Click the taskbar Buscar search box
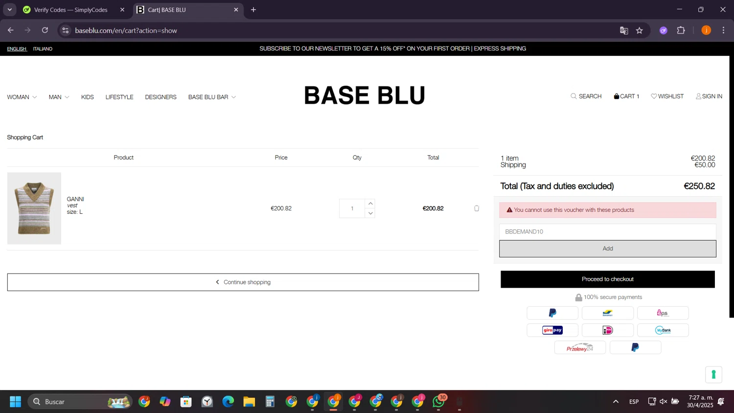Screen dimensions: 734x413 pyautogui.click(x=80, y=402)
